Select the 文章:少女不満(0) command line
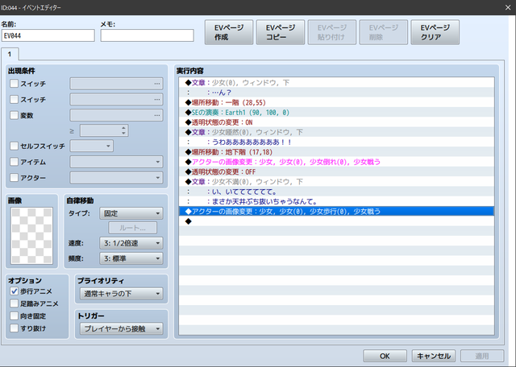The width and height of the screenshot is (516, 367). (x=336, y=182)
